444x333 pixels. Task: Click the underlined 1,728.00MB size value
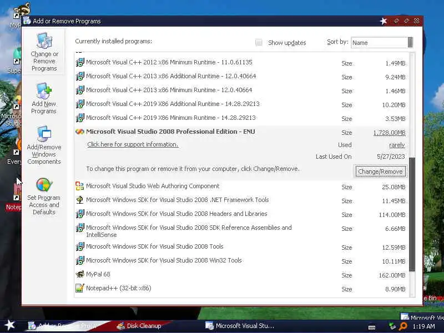pyautogui.click(x=390, y=133)
